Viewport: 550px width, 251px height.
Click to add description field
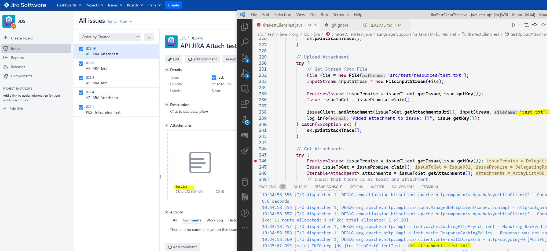click(189, 111)
